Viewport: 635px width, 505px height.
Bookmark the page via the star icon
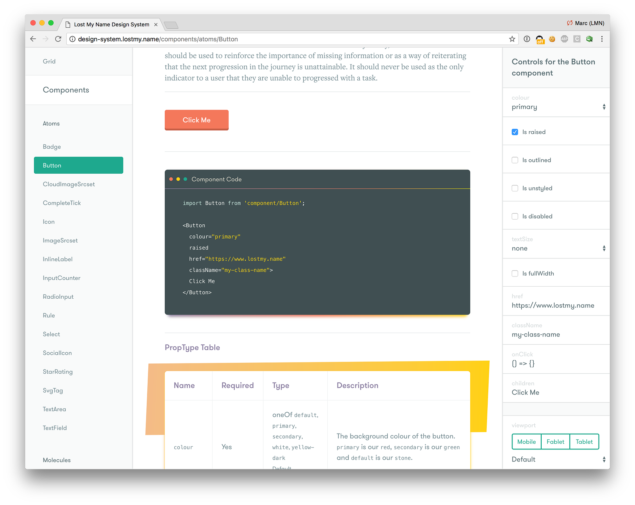(512, 39)
